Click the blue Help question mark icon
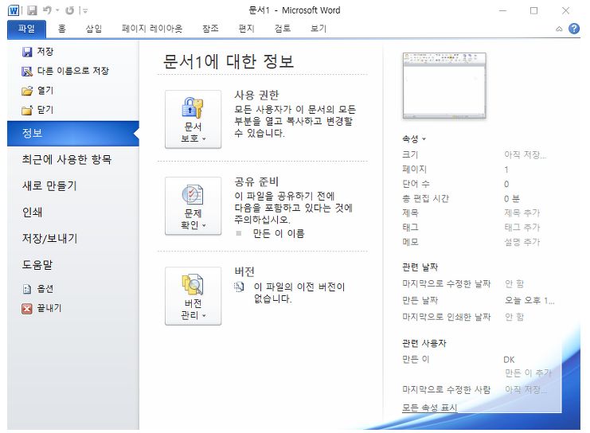The width and height of the screenshot is (590, 433). click(574, 29)
